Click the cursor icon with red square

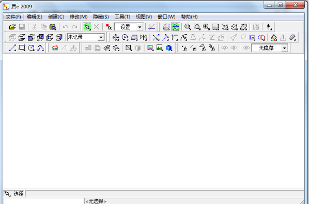pyautogui.click(x=109, y=27)
